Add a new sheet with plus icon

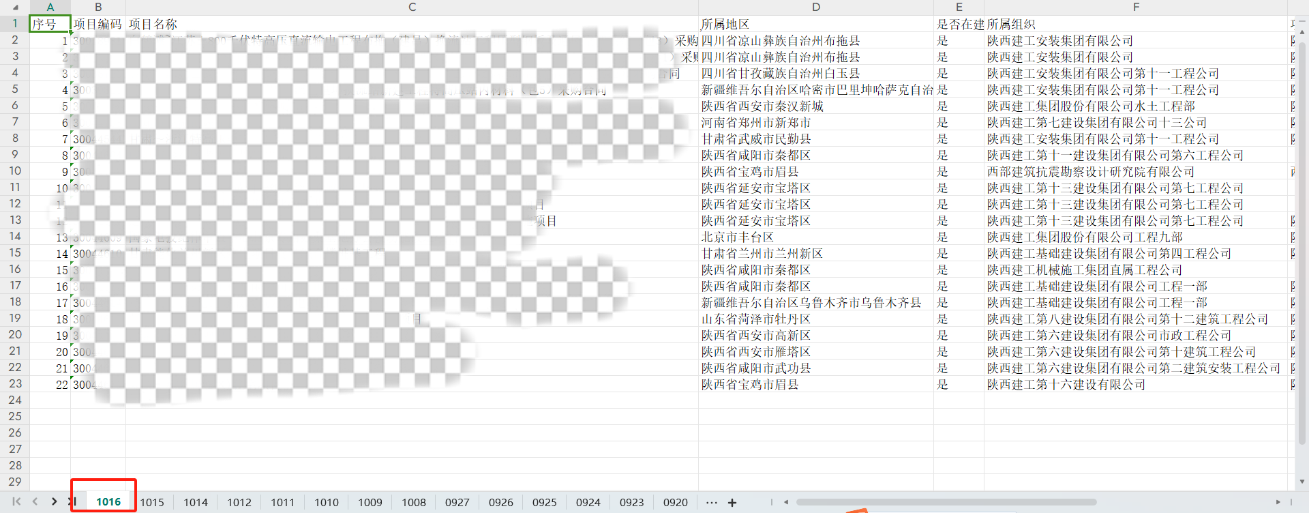pyautogui.click(x=732, y=503)
